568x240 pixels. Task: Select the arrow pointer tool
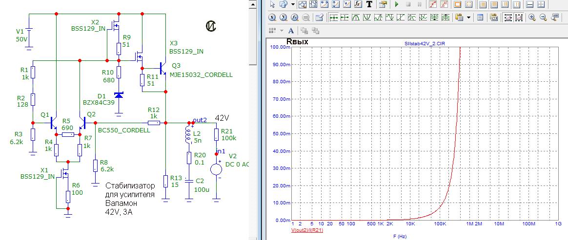[x=272, y=4]
